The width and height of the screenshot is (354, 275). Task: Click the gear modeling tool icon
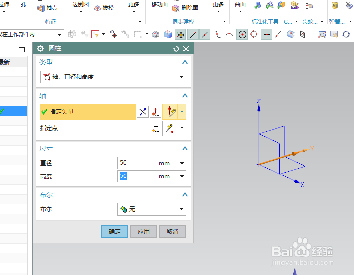pos(309,5)
